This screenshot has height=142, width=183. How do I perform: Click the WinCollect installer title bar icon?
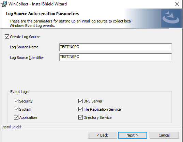point(4,4)
